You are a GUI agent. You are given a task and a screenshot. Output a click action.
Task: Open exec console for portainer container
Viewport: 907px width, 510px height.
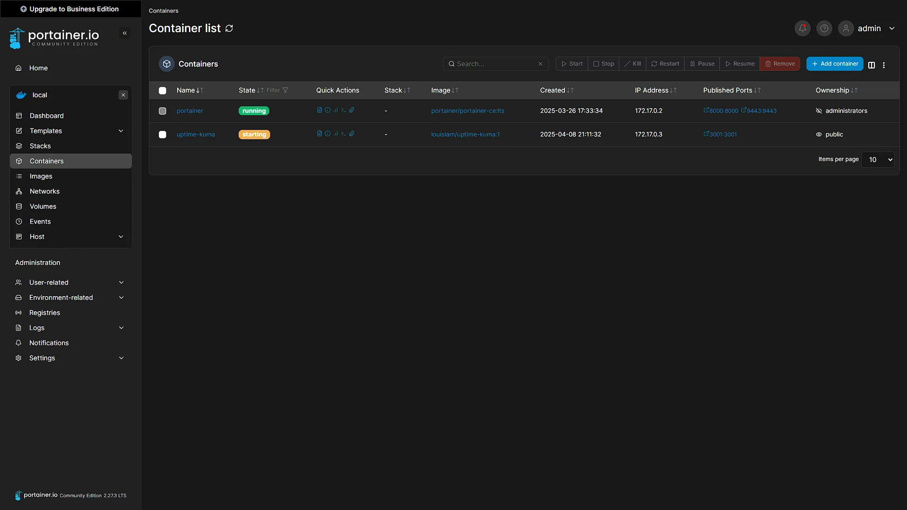tap(343, 110)
